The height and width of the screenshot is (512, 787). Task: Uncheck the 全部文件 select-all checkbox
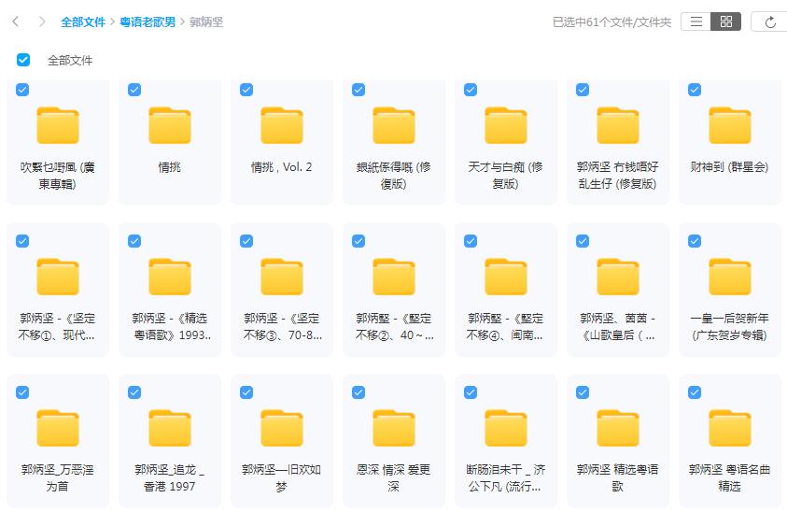click(23, 60)
